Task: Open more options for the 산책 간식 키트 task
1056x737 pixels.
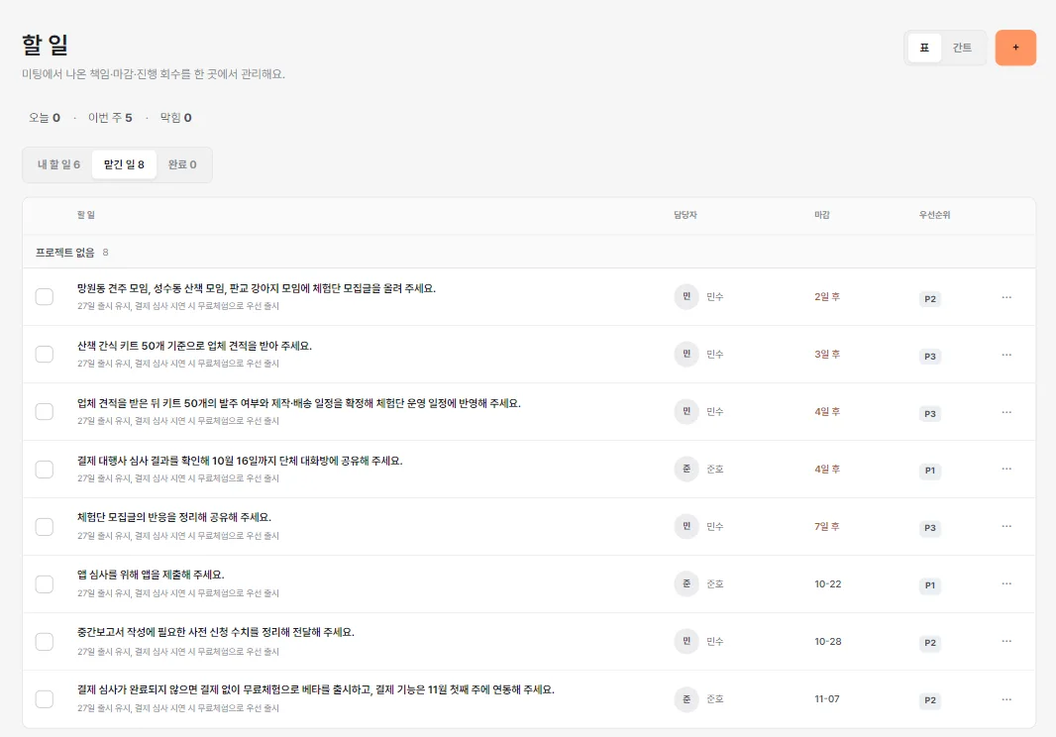Action: (1006, 355)
